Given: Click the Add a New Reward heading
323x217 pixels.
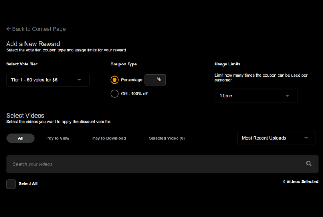Looking at the screenshot, I should (33, 44).
